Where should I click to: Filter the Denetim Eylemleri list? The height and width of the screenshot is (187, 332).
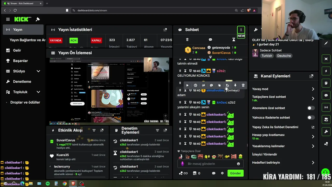pos(157,130)
